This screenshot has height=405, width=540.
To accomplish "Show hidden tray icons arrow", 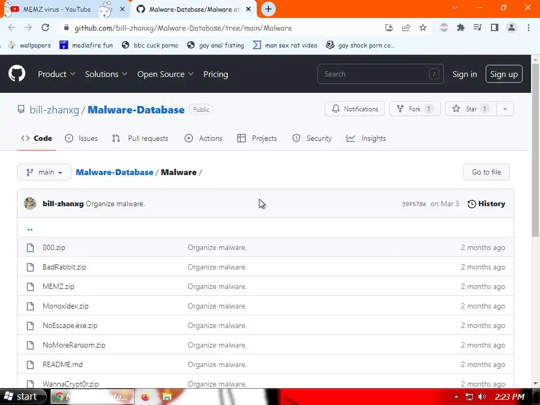I will coord(456,397).
